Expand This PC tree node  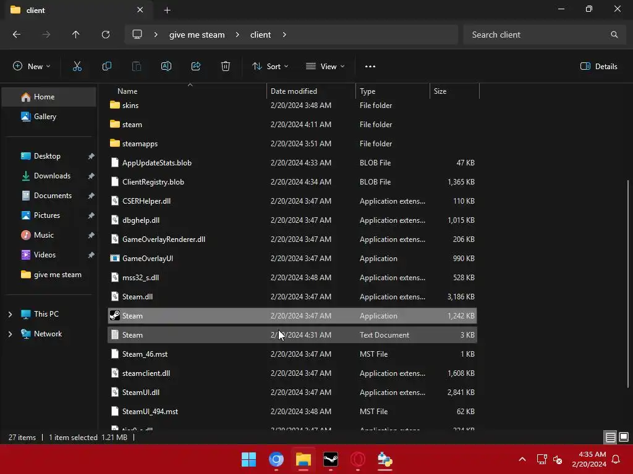(x=10, y=314)
